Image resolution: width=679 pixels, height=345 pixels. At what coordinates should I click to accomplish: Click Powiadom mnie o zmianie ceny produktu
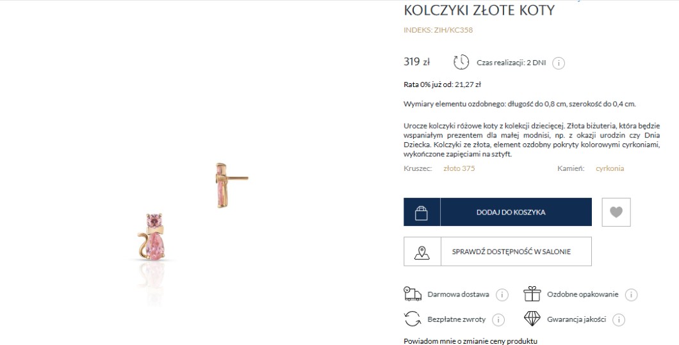click(470, 341)
